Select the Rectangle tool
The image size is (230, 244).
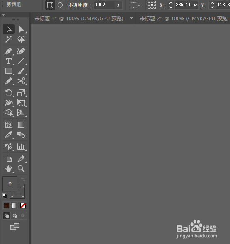pyautogui.click(x=9, y=71)
